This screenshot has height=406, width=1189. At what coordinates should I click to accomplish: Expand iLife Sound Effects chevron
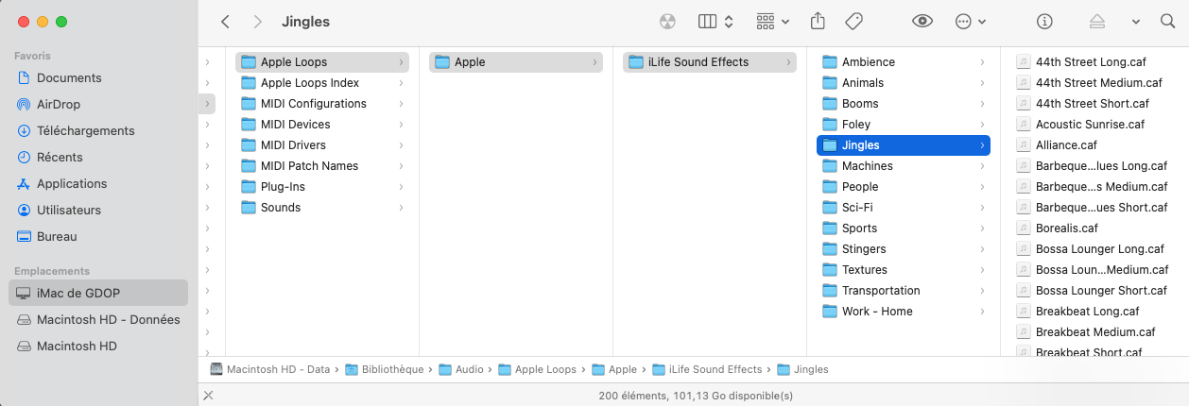tap(789, 62)
